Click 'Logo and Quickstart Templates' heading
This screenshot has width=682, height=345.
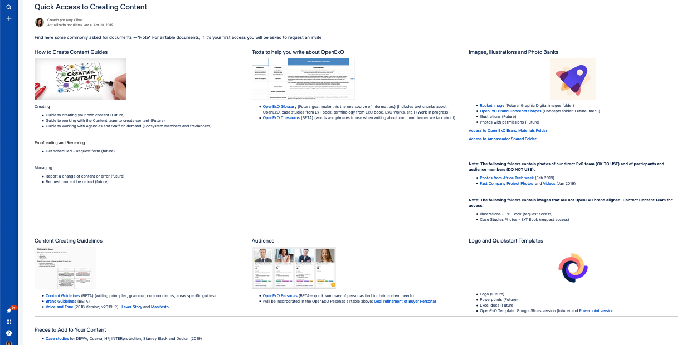point(506,241)
